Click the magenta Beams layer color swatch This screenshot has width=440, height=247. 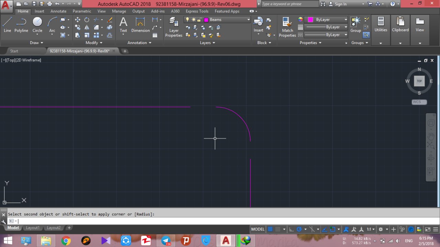point(206,20)
